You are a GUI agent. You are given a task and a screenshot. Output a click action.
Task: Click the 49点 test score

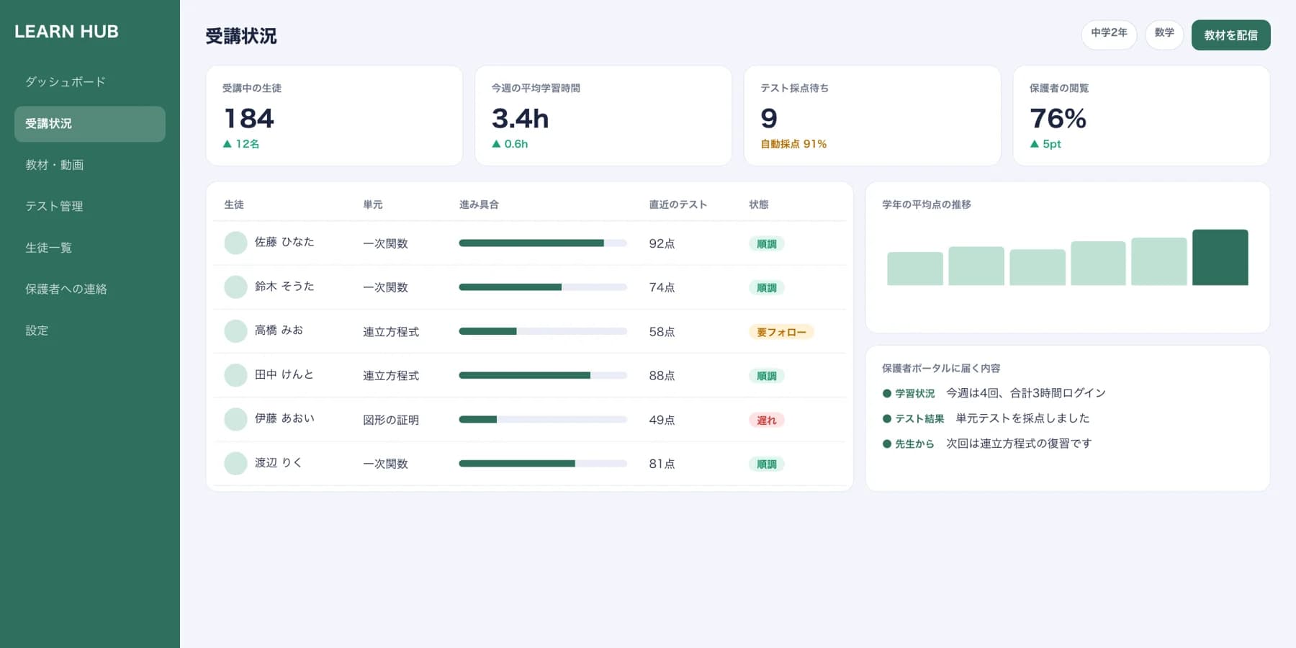[662, 420]
